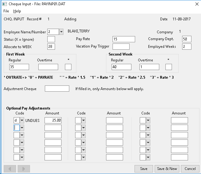201x174 pixels.
Task: Click the Allocate to WEEK field
Action: click(x=51, y=47)
